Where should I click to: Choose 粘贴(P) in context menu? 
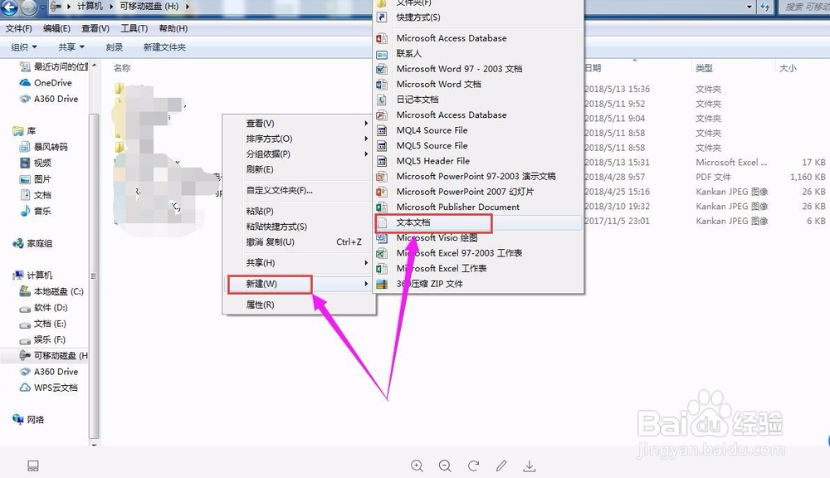[299, 212]
